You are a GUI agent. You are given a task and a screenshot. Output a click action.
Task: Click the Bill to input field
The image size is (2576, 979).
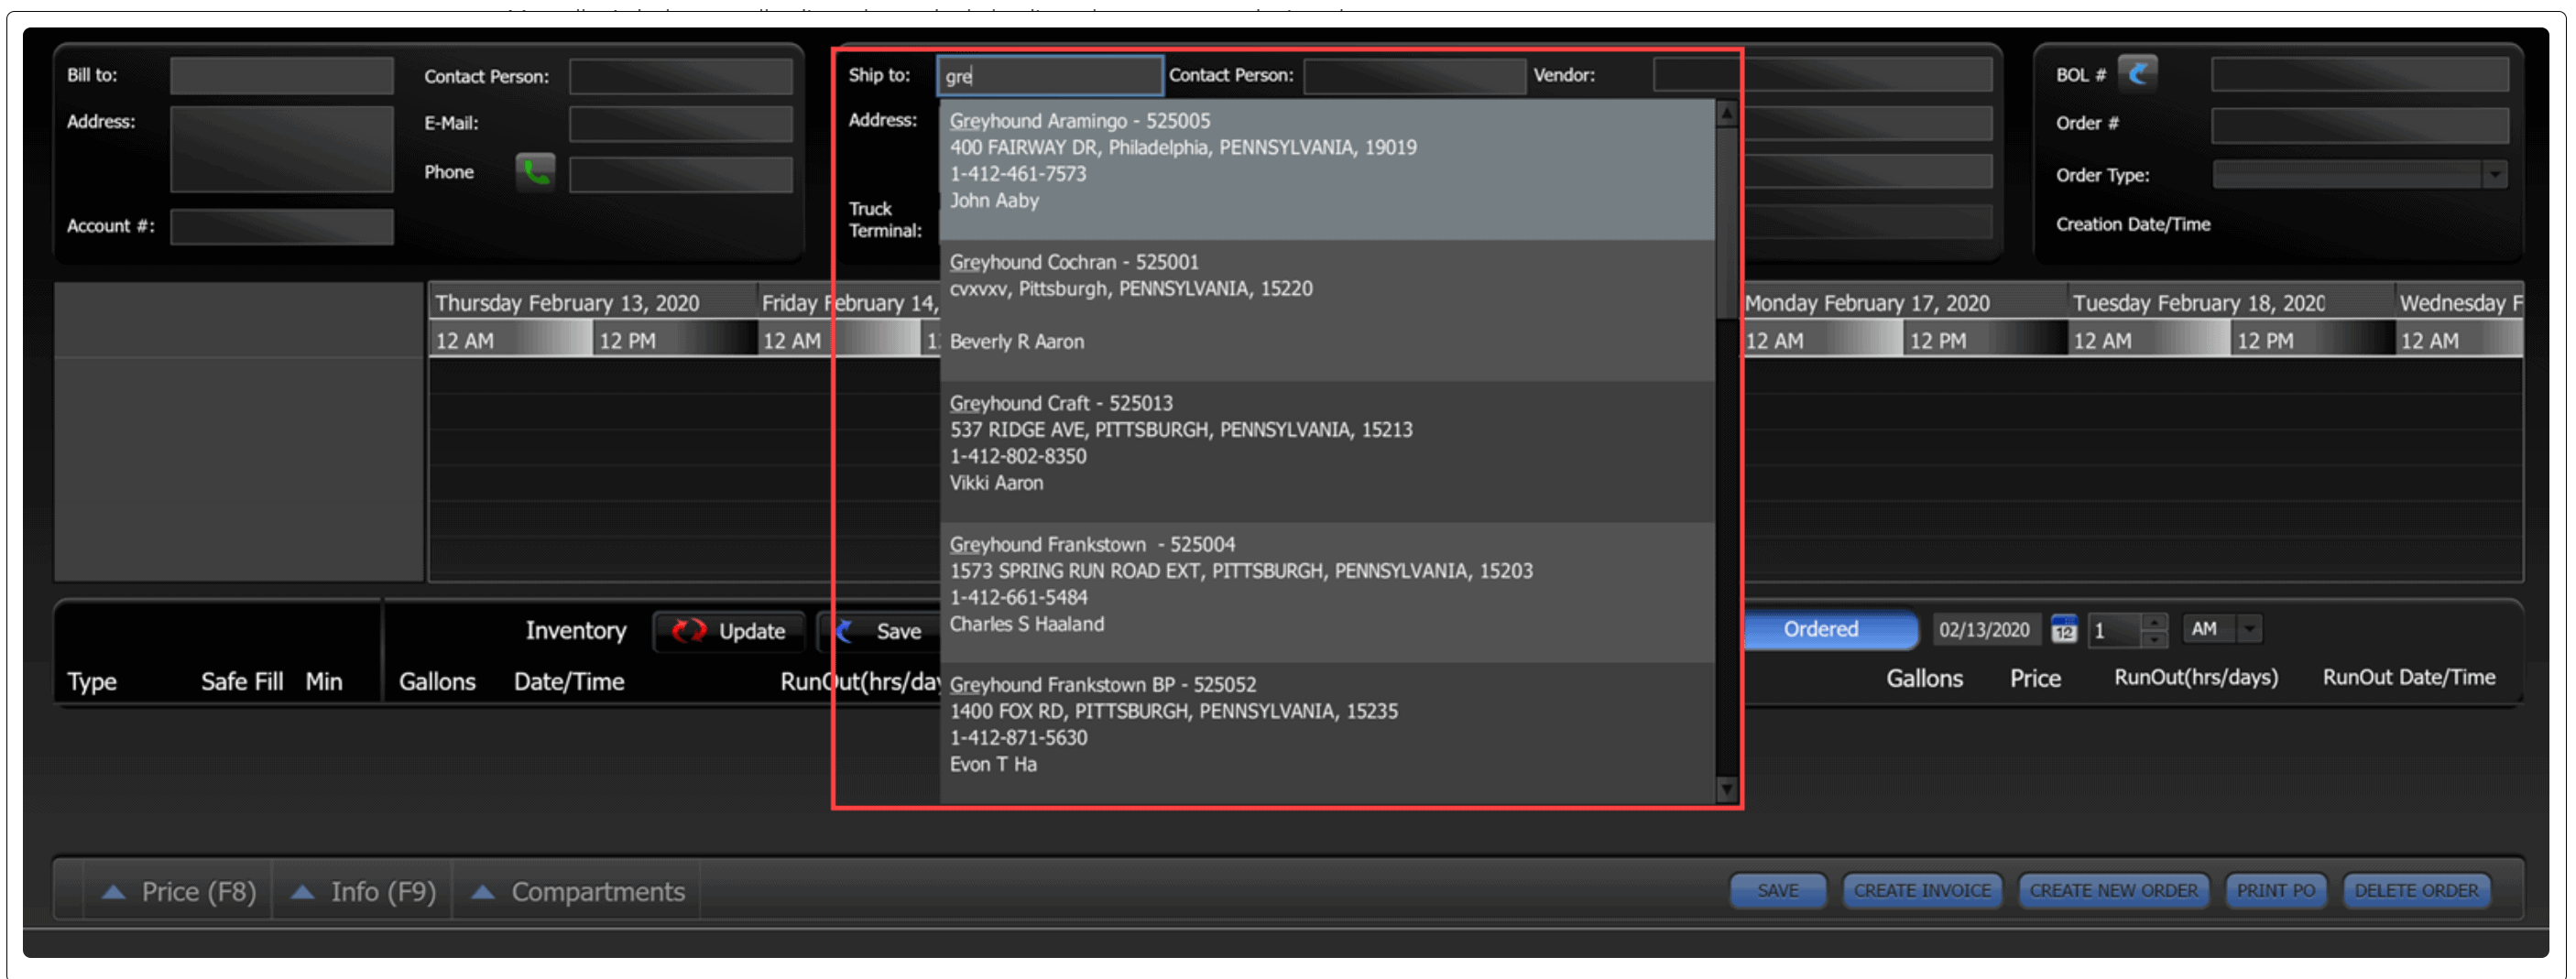(x=282, y=75)
